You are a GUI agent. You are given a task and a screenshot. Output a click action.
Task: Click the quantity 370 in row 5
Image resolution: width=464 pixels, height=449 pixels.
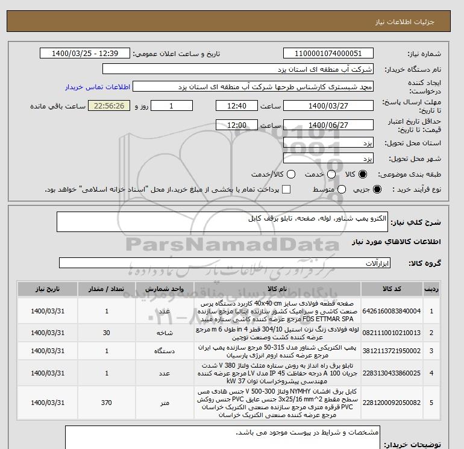pos(107,403)
